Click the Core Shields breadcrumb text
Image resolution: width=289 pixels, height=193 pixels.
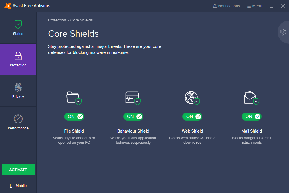click(x=82, y=20)
